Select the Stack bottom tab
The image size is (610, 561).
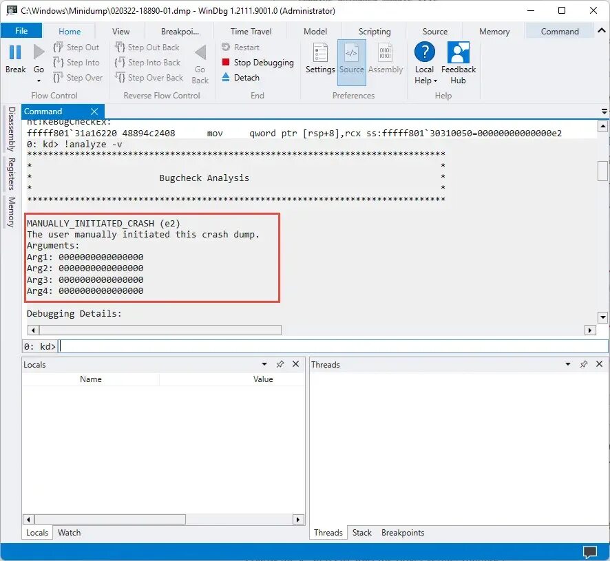(361, 533)
